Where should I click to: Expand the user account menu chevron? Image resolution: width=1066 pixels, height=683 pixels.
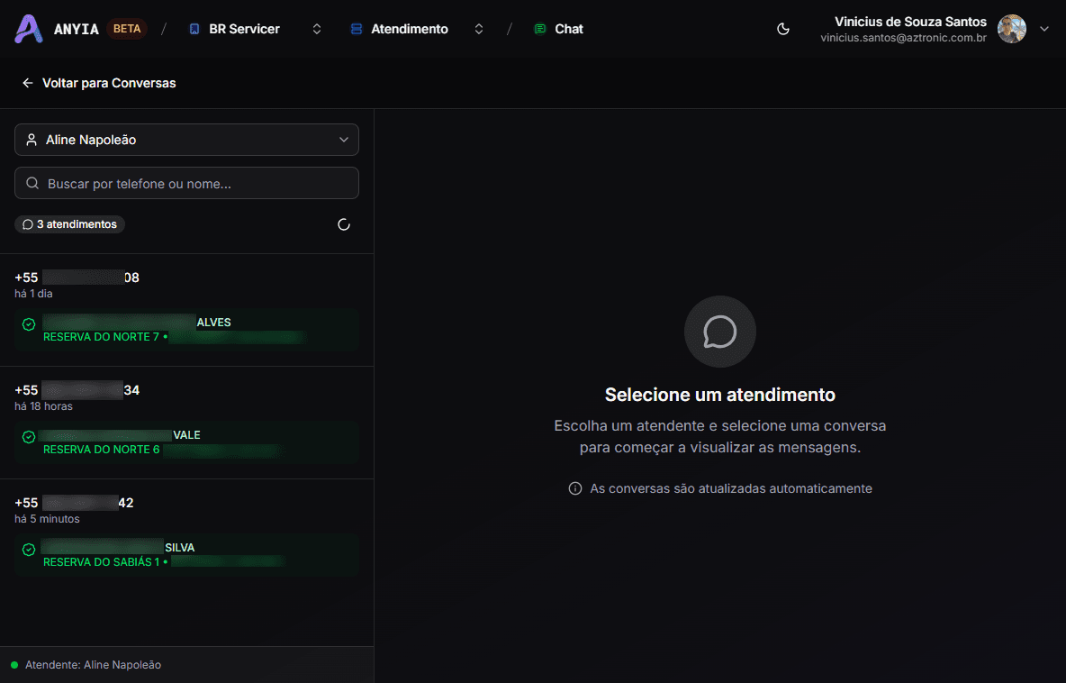click(x=1045, y=29)
